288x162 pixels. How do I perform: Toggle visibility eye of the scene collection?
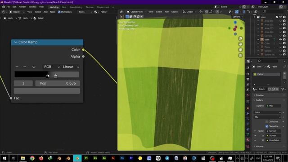click(280, 17)
